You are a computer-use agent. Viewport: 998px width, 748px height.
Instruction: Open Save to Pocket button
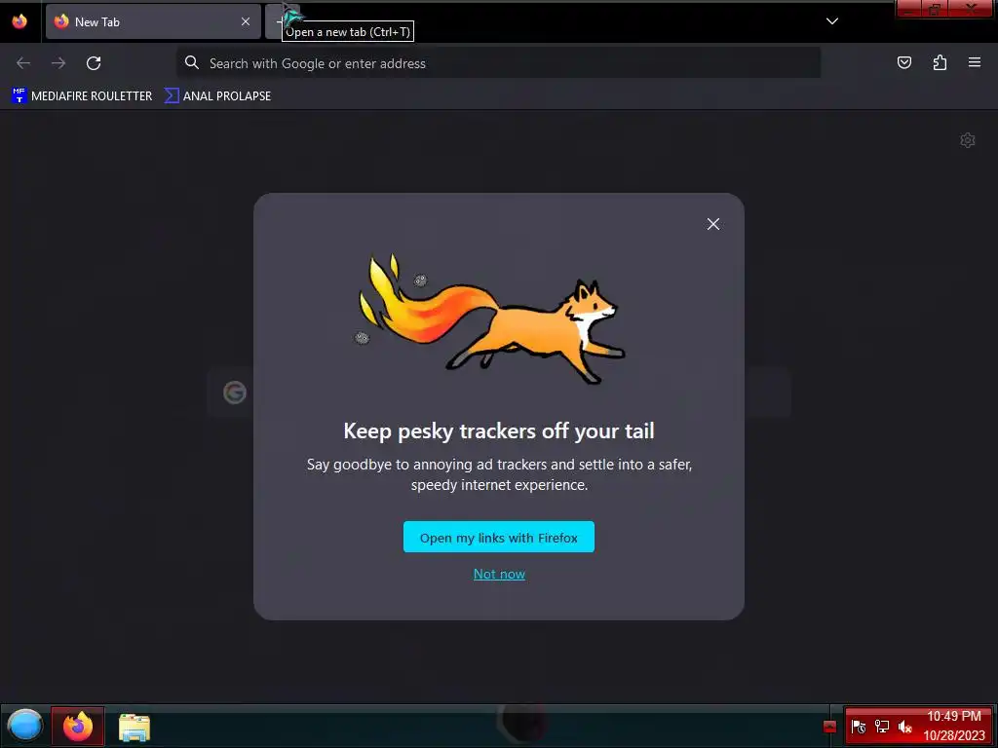coord(904,62)
